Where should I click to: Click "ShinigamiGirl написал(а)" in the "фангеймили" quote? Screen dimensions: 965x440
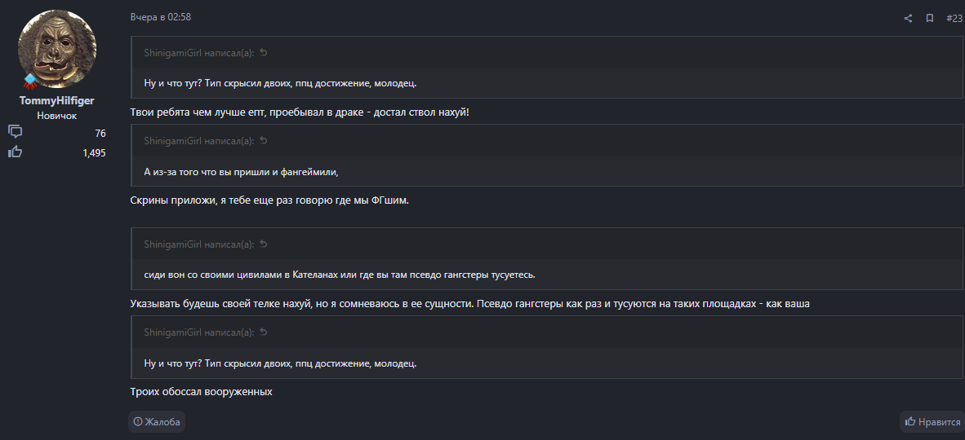coord(199,141)
